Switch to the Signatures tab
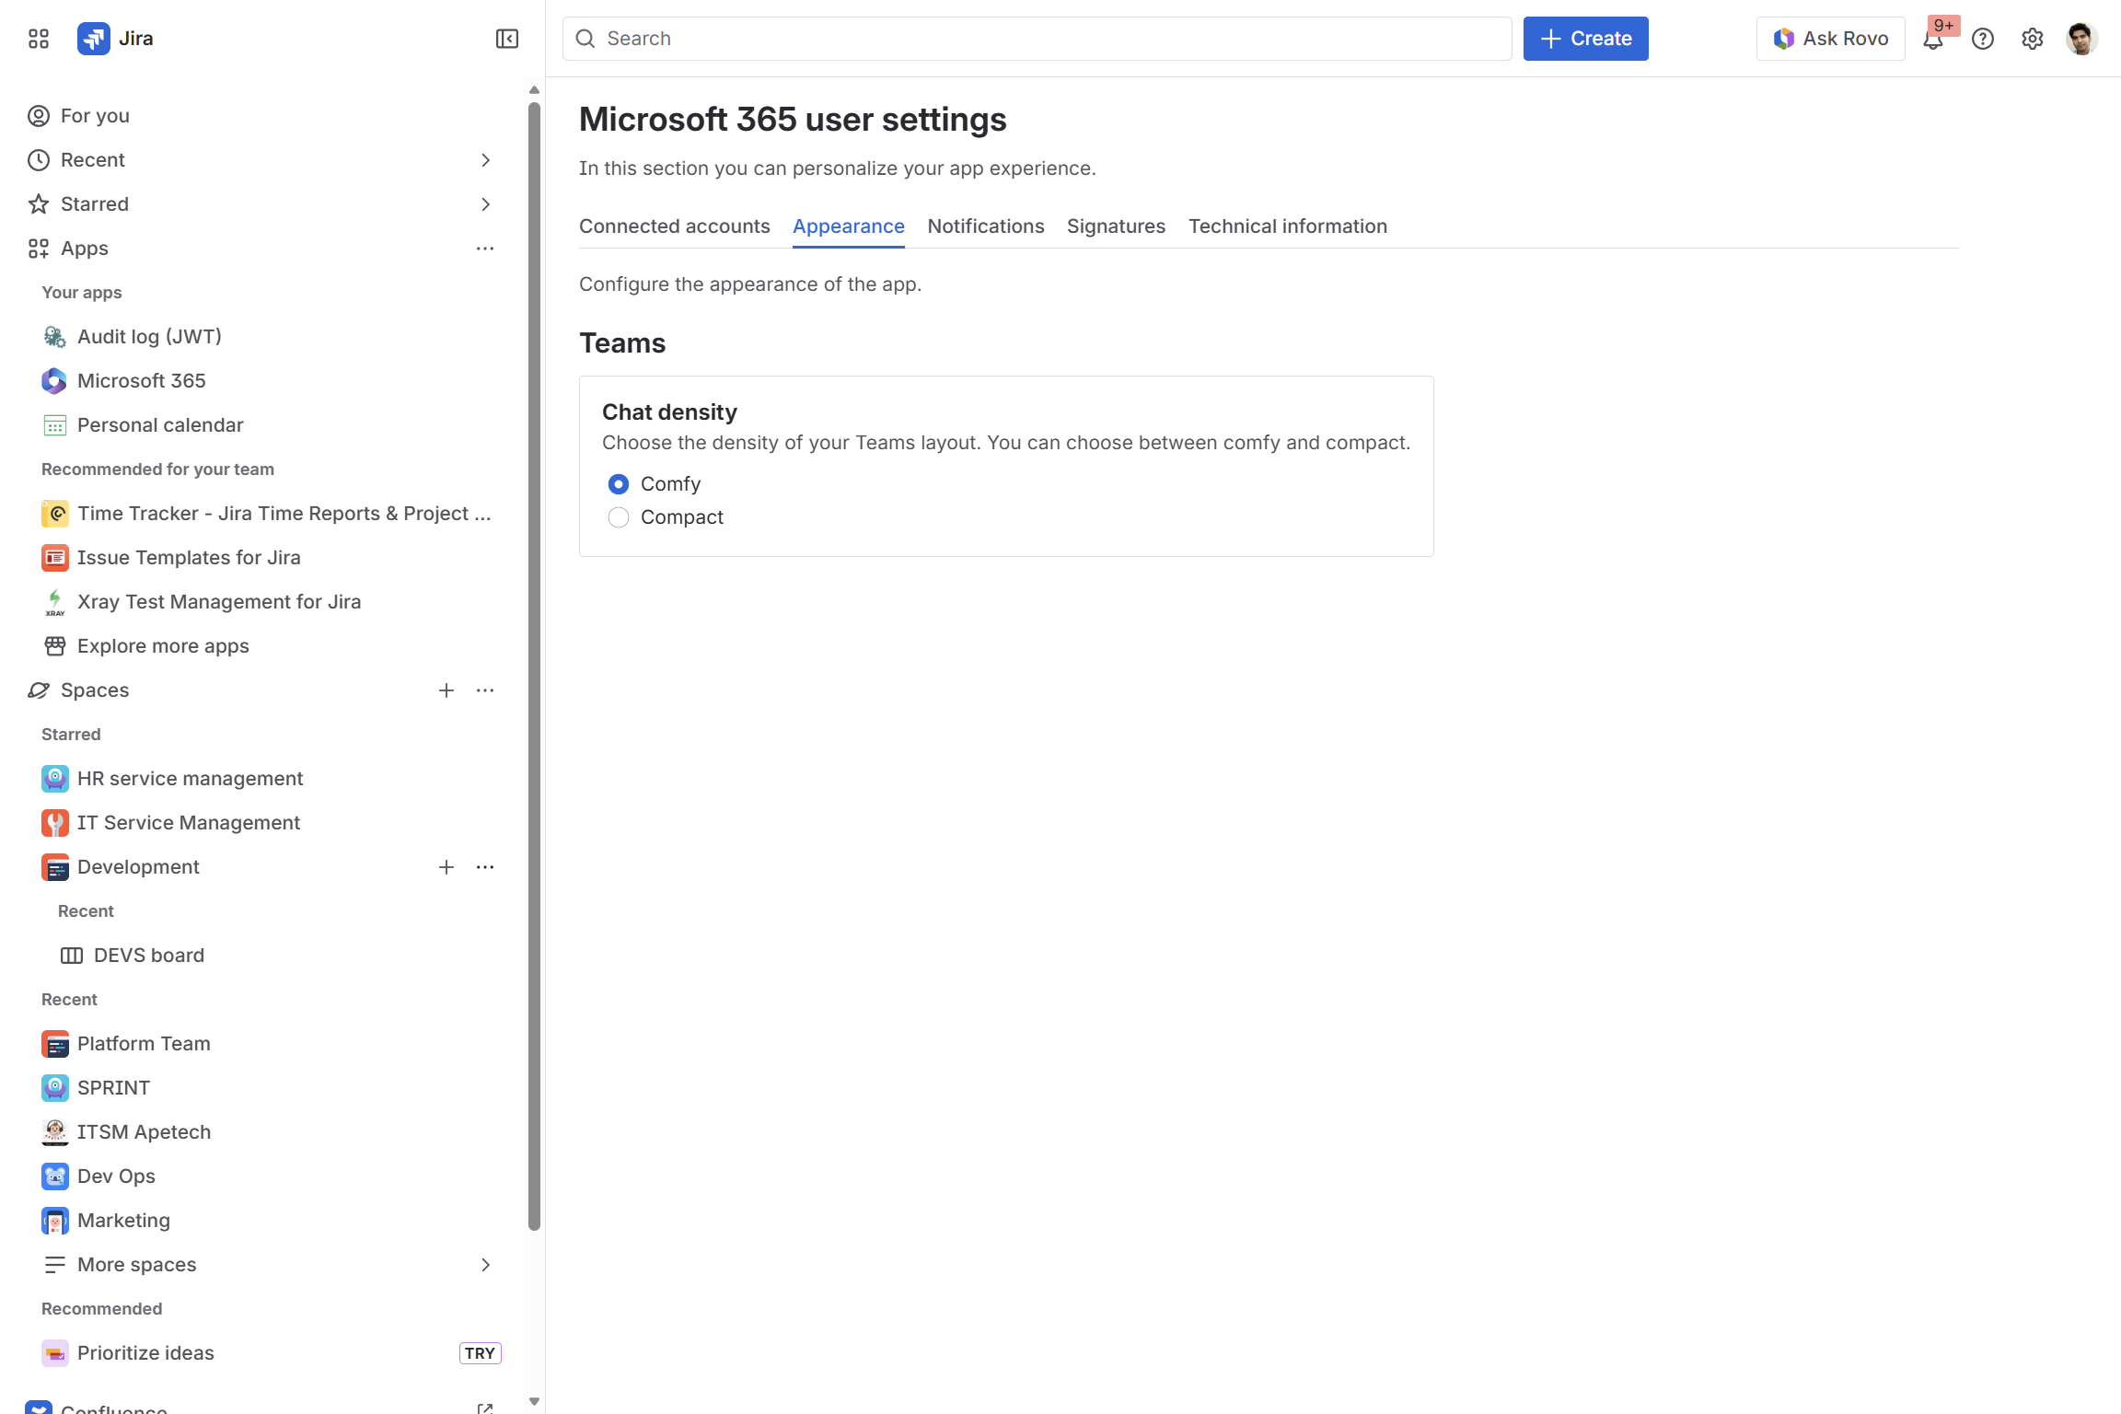 click(x=1116, y=226)
